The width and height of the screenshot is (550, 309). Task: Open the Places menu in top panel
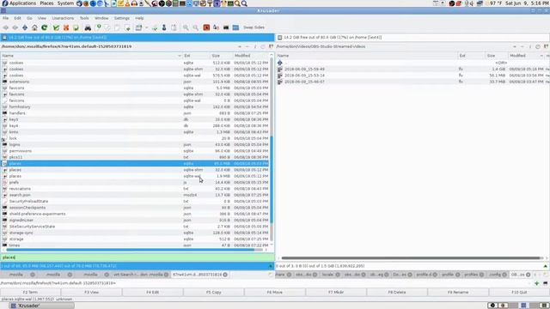pyautogui.click(x=46, y=3)
